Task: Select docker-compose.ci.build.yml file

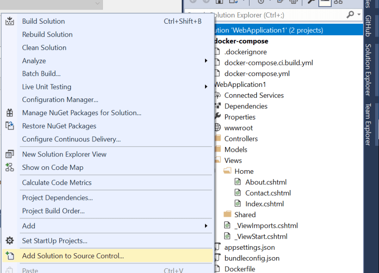Action: 269,63
